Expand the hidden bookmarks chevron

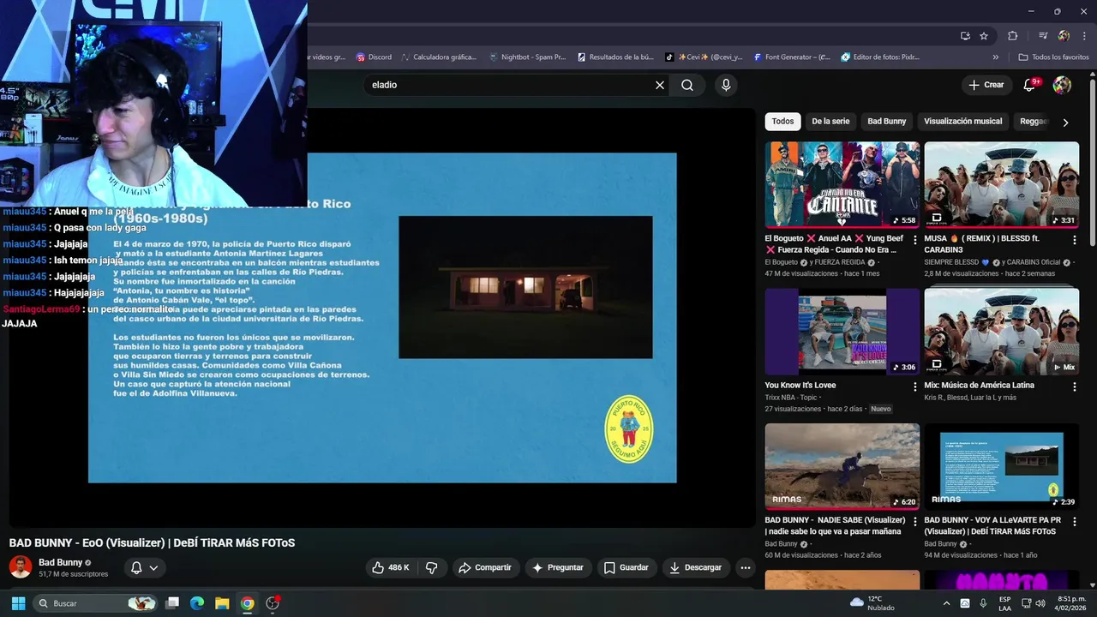tap(996, 57)
